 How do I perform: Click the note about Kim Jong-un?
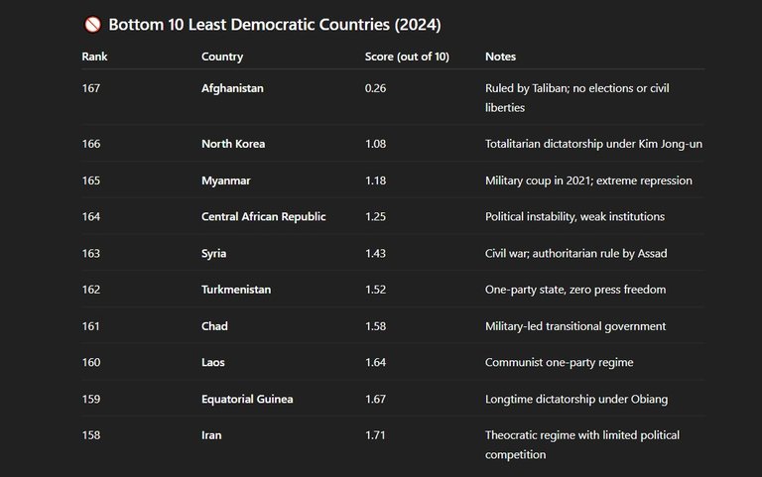(593, 144)
